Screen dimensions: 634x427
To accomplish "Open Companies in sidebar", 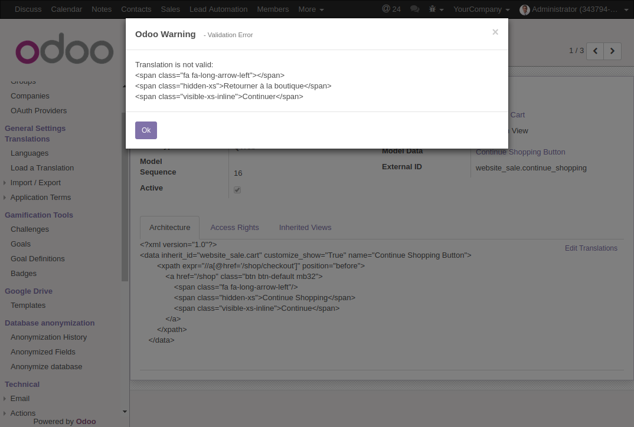I will [x=30, y=96].
